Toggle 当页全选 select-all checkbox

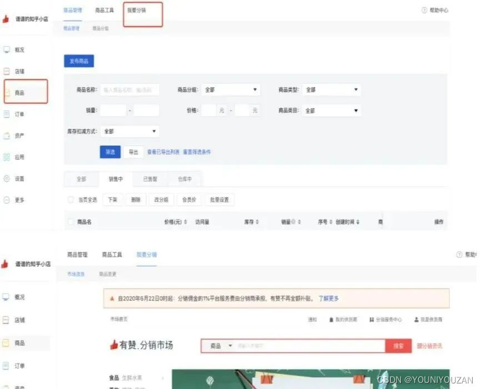(71, 200)
